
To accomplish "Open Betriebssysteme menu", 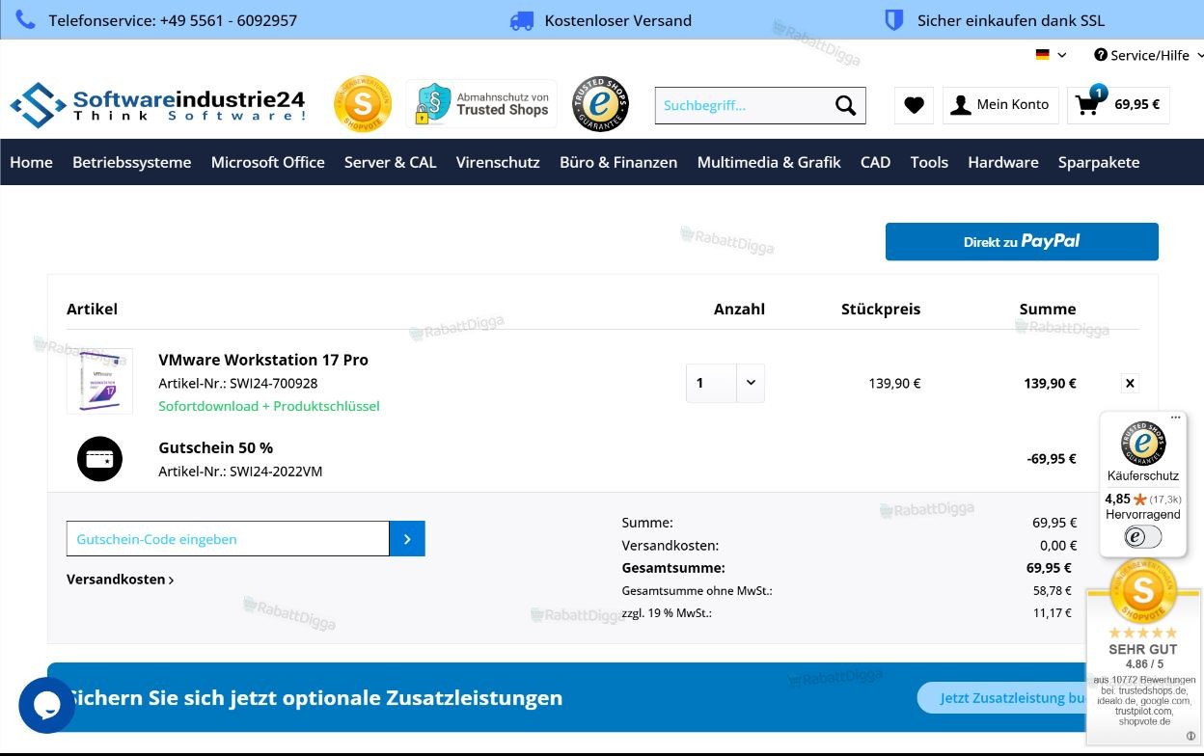I will 132,162.
